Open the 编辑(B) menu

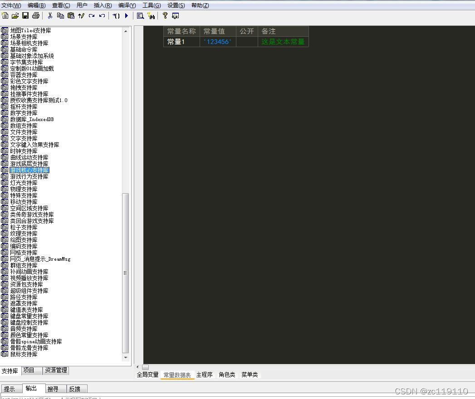[x=37, y=5]
